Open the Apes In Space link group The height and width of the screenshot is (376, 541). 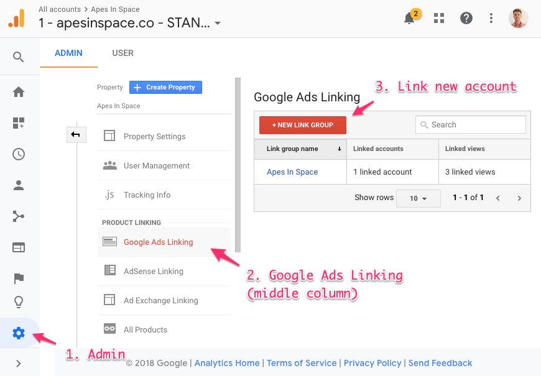pyautogui.click(x=292, y=172)
